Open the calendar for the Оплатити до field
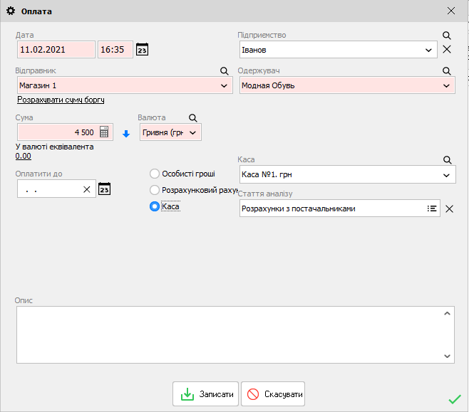 104,189
